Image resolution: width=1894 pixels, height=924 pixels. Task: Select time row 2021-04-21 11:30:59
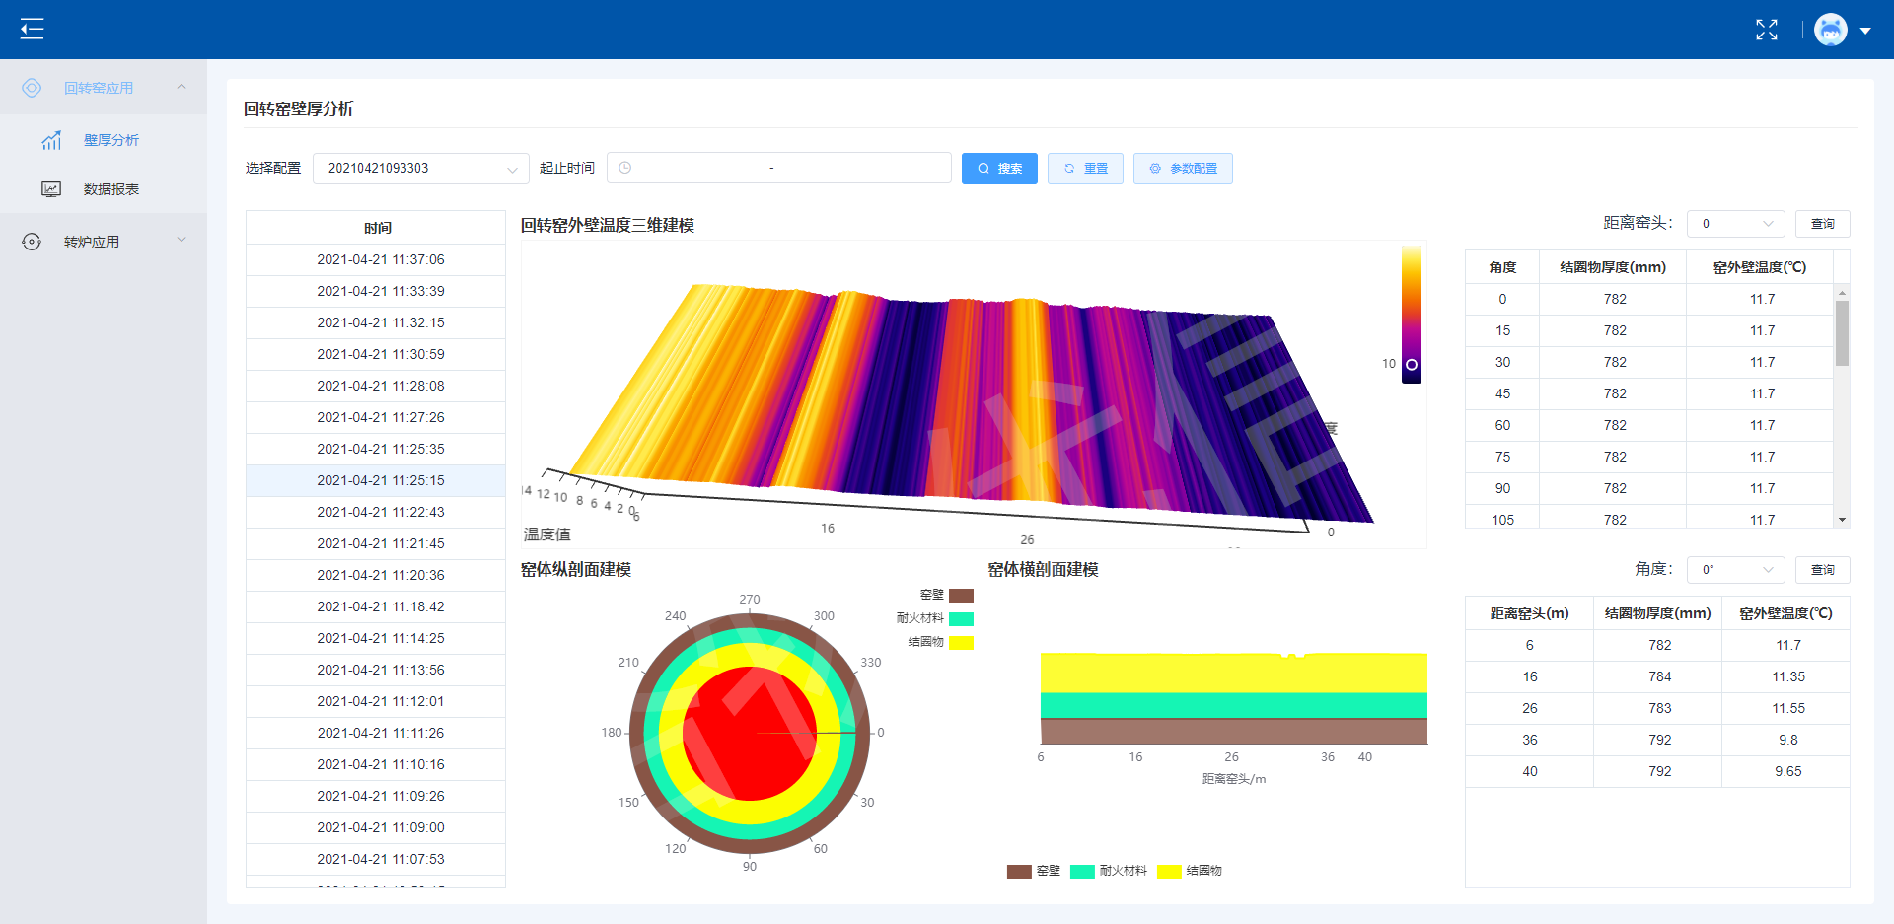376,354
